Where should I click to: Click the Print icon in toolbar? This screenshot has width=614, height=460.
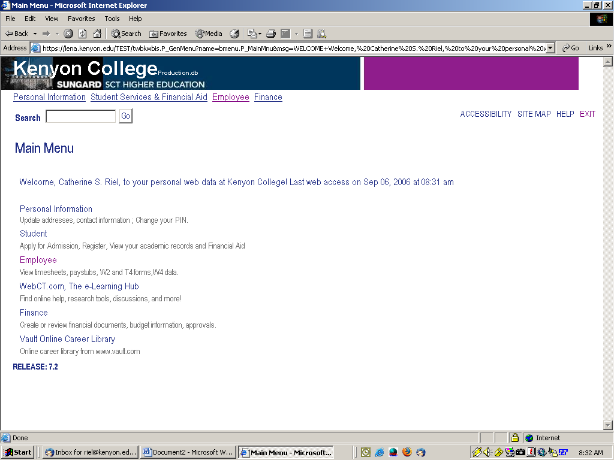coord(271,34)
